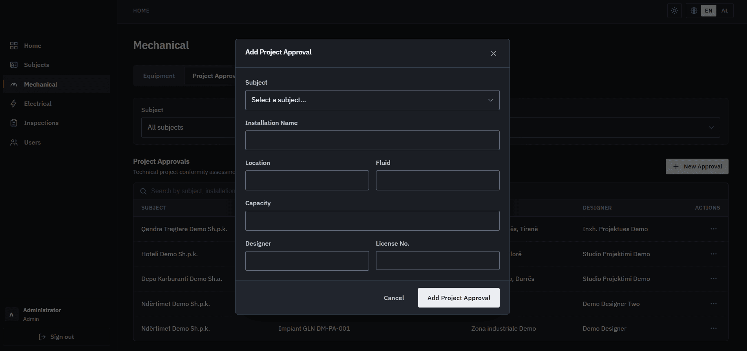The image size is (747, 351).
Task: Click the Users people icon
Action: [x=14, y=143]
